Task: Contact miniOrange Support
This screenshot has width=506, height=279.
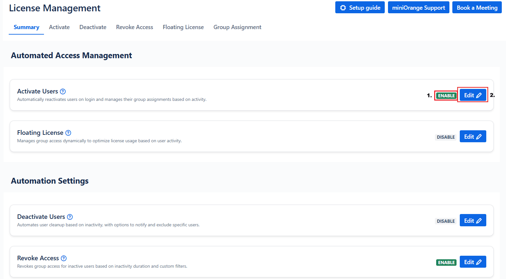Action: [x=418, y=8]
